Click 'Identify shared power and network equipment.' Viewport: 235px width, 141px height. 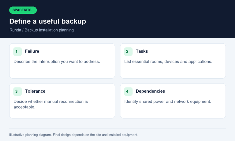point(168,102)
